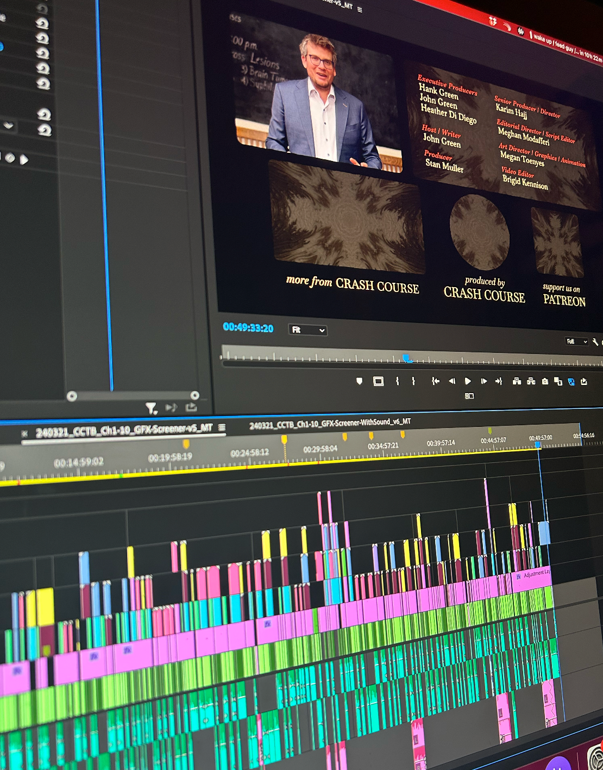The image size is (603, 770).
Task: Click the 'more from CRASH COURSE' thumbnail
Action: [x=348, y=218]
